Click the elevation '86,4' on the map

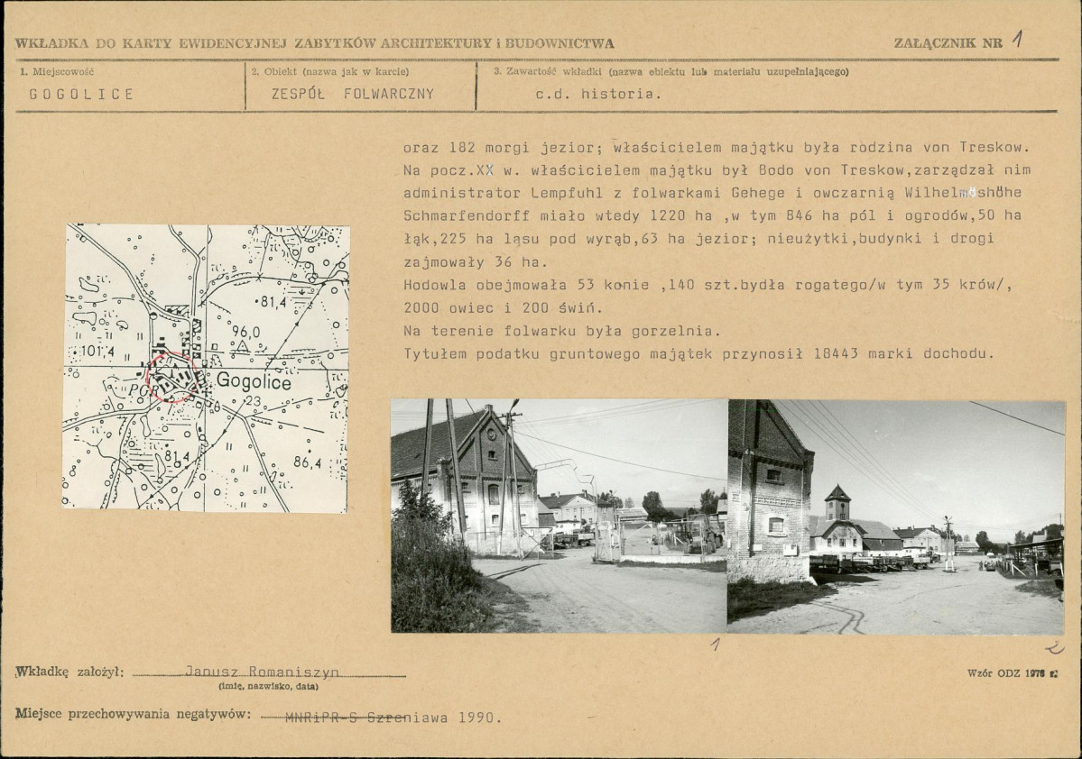(307, 462)
